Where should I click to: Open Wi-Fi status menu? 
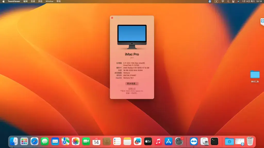click(223, 1)
